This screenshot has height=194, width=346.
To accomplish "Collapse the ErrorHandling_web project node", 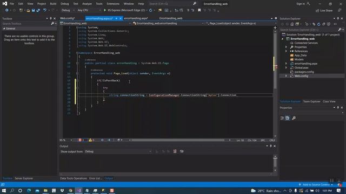I will [282, 39].
